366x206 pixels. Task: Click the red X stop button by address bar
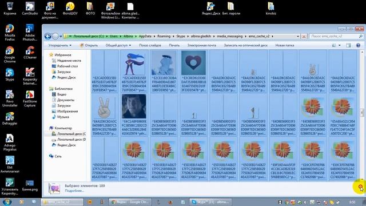(x=304, y=37)
